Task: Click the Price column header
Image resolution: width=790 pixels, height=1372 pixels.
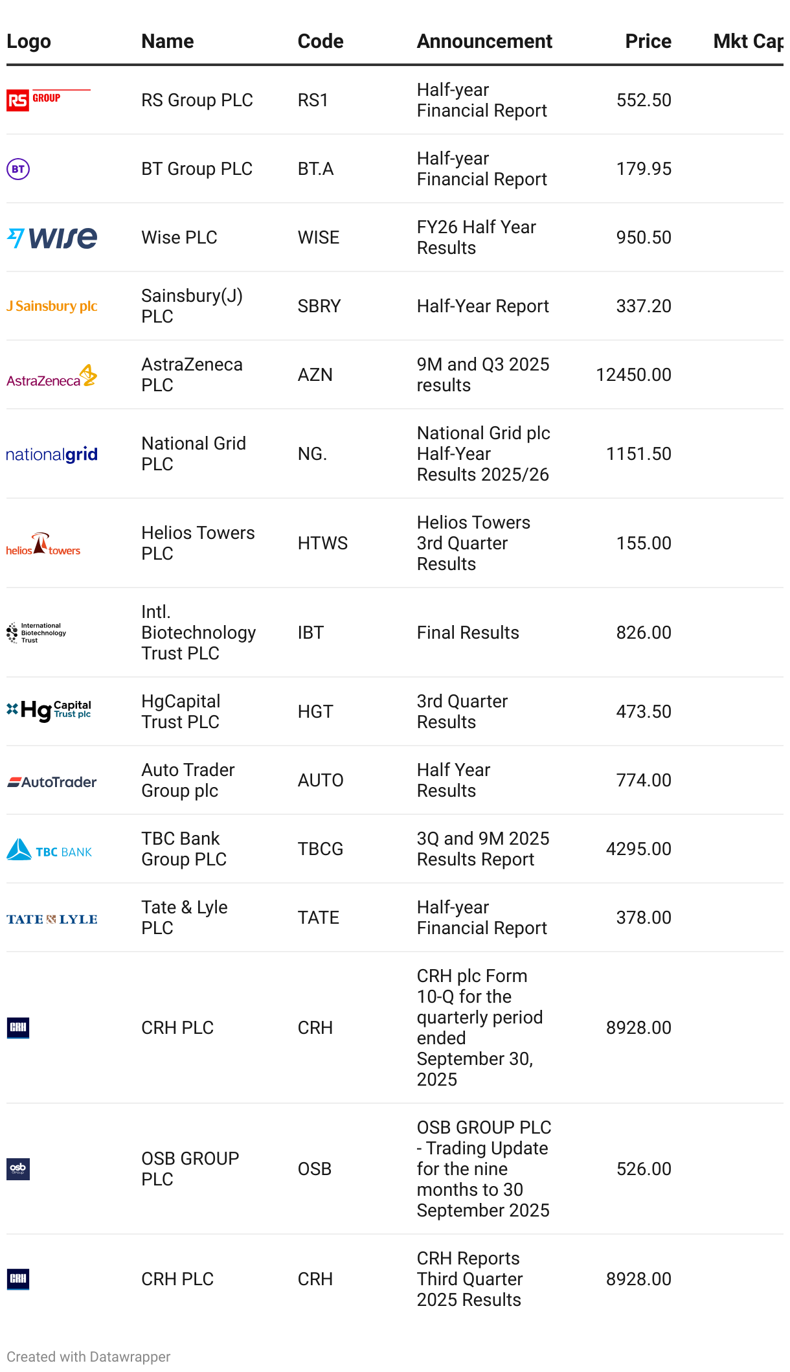Action: click(x=648, y=41)
